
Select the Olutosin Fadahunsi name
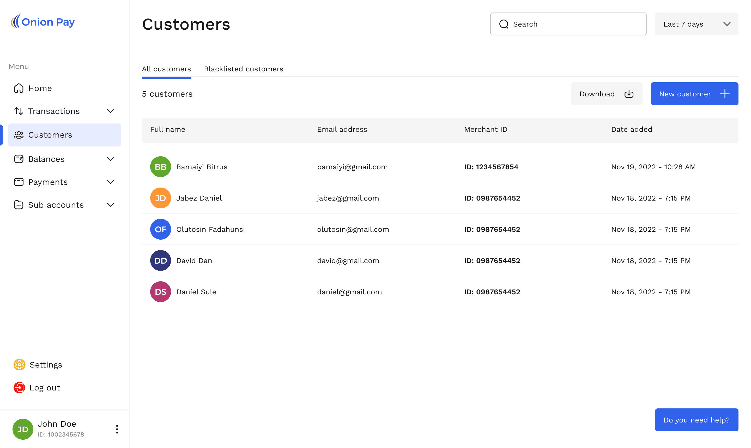tap(211, 229)
